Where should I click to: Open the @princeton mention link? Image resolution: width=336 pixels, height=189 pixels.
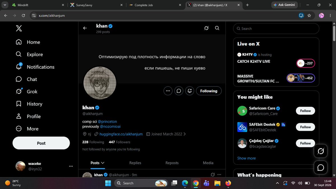(107, 122)
